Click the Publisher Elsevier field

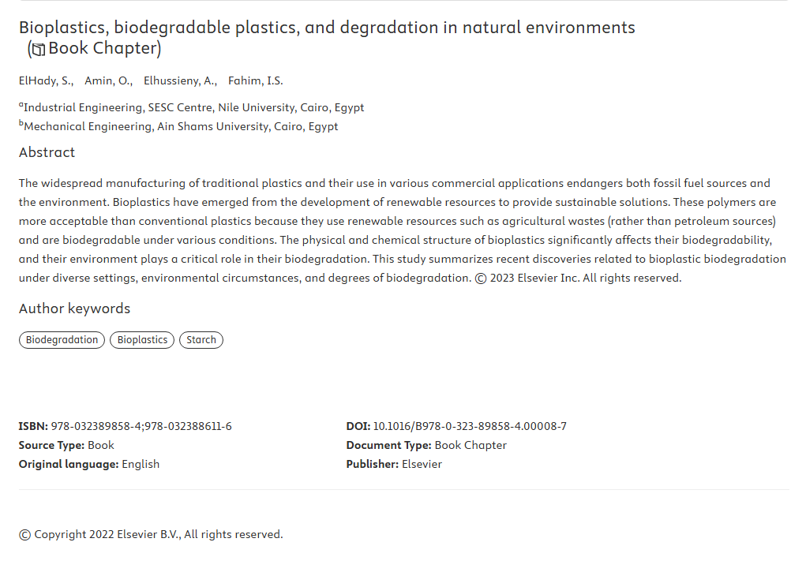394,464
